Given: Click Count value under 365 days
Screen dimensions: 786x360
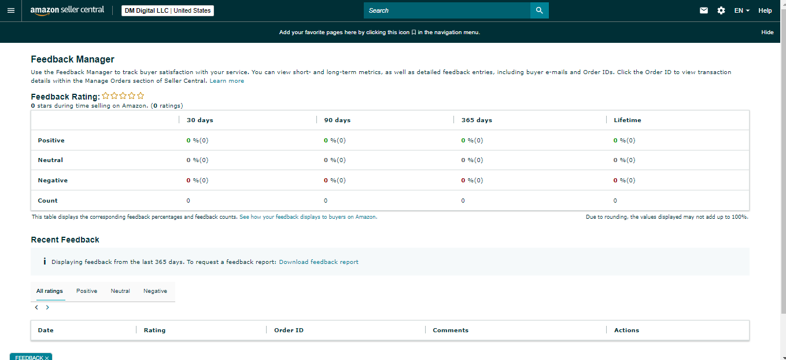Looking at the screenshot, I should [463, 201].
